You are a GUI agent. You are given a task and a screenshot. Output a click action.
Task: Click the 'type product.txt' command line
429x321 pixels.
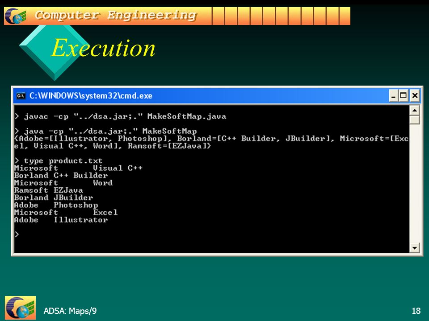point(58,161)
